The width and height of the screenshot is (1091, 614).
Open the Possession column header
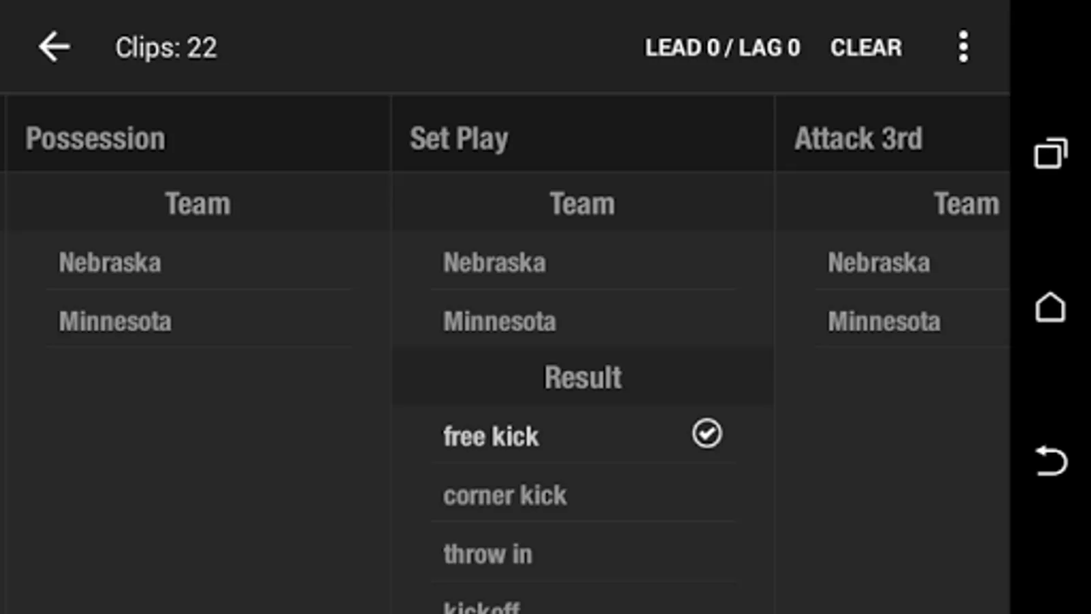(95, 138)
